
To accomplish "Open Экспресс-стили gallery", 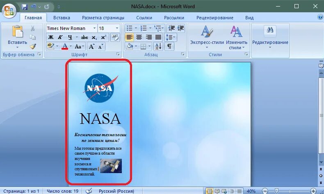I will point(207,37).
